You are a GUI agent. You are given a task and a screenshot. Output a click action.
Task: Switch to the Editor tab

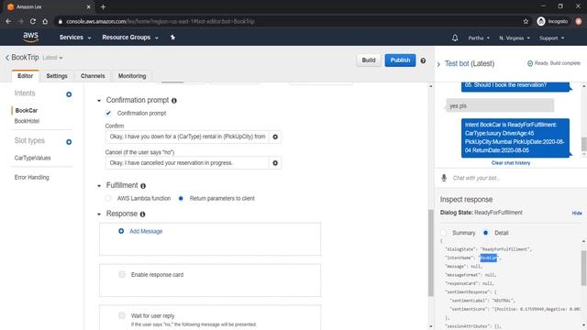(25, 76)
